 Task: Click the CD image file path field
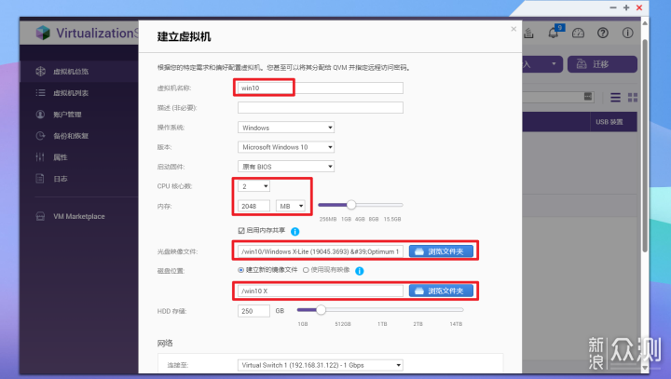320,251
